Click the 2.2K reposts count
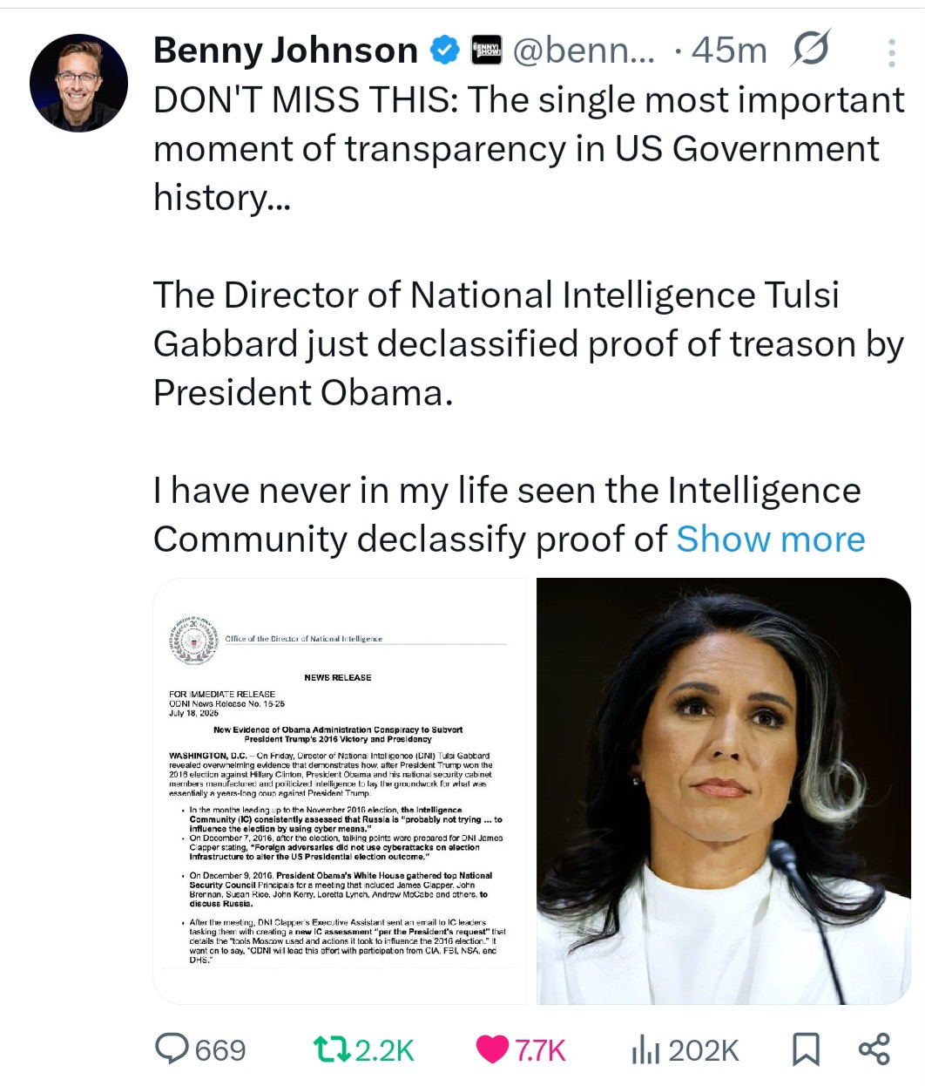Screen dimensions: 925x1086 point(385,1050)
